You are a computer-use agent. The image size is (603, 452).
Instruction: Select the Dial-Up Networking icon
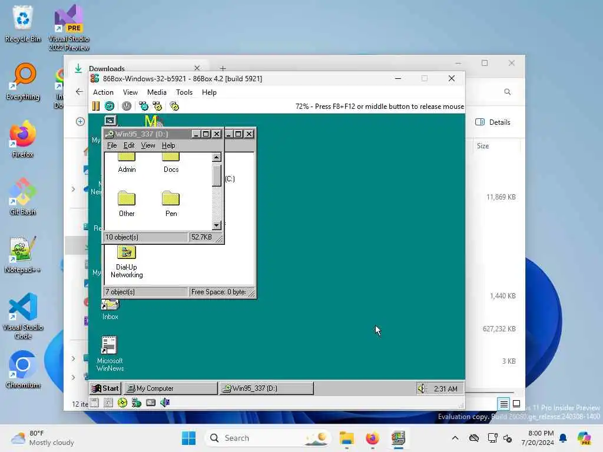[x=127, y=262]
